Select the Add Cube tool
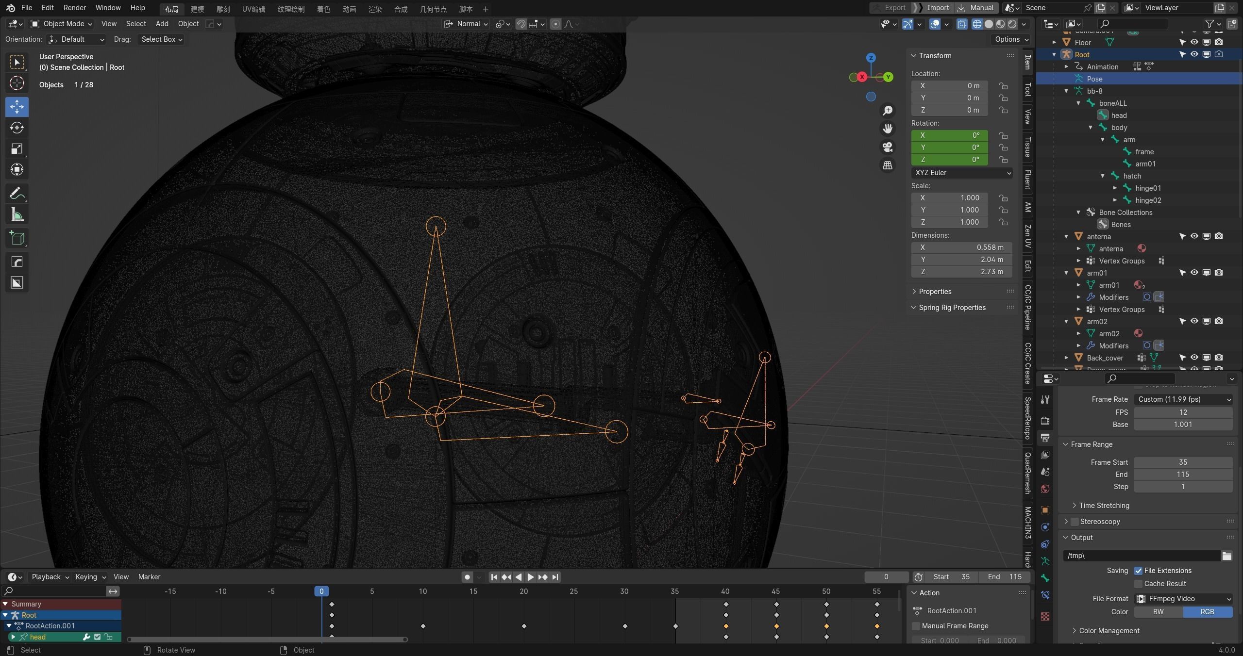This screenshot has height=656, width=1243. click(17, 238)
